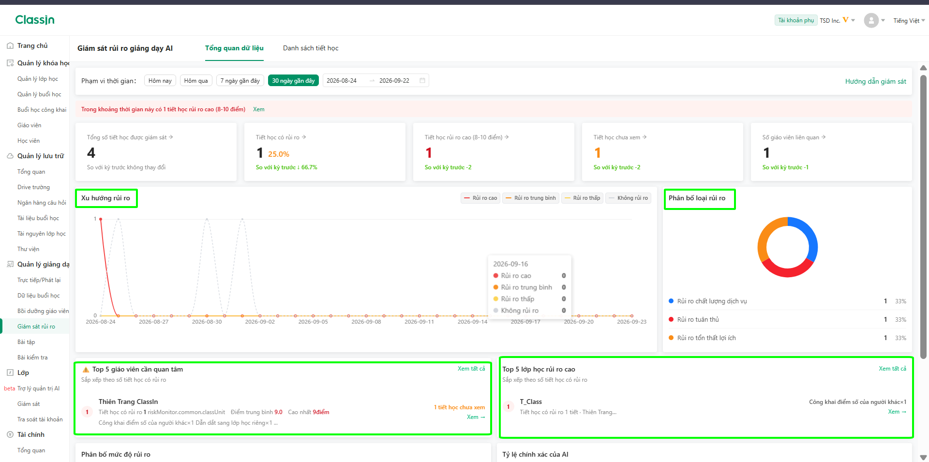Click Xem arrow link in T_Class row
Image resolution: width=929 pixels, height=462 pixels.
(897, 412)
